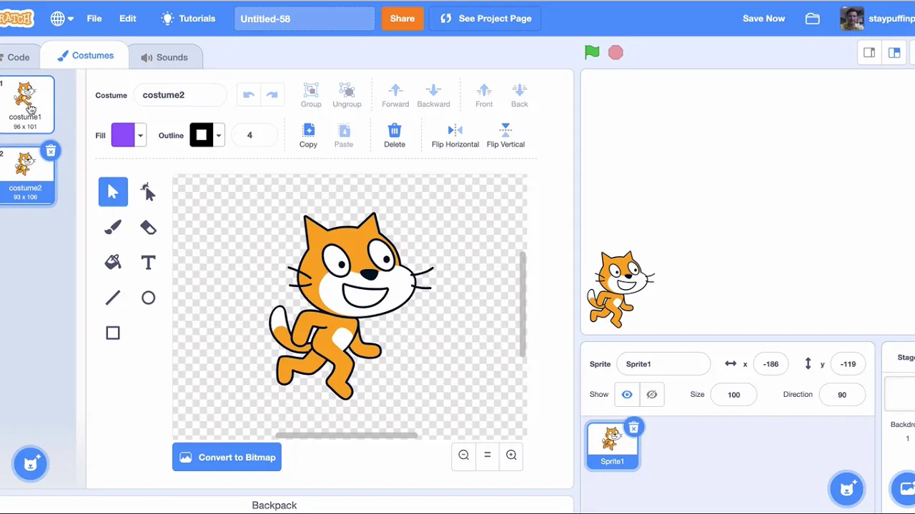Screen dimensions: 915x514
Task: Bring selection to Front
Action: [484, 96]
